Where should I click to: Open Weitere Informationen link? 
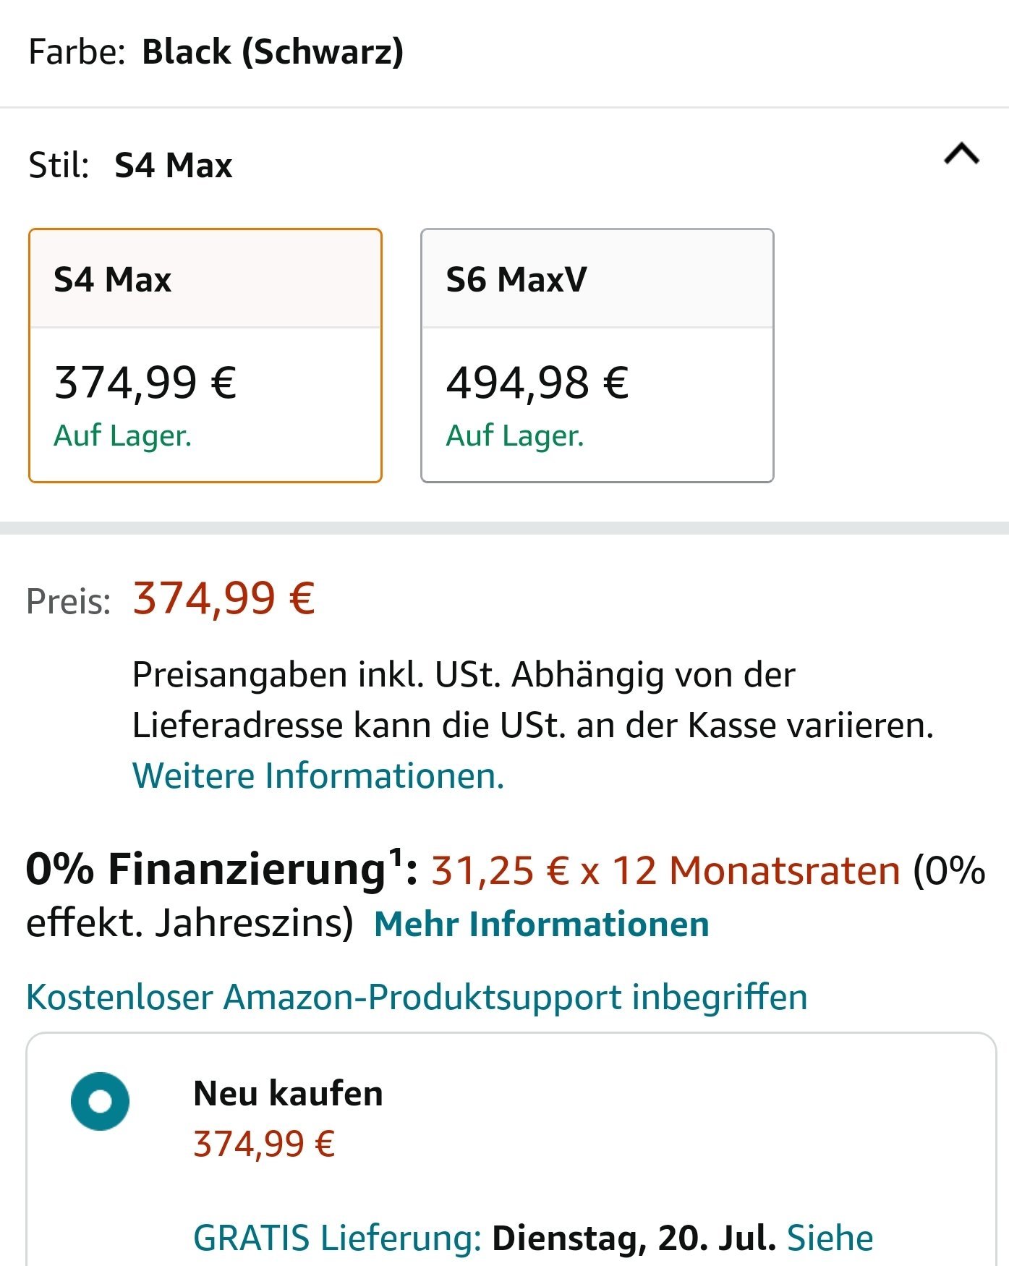pyautogui.click(x=318, y=776)
